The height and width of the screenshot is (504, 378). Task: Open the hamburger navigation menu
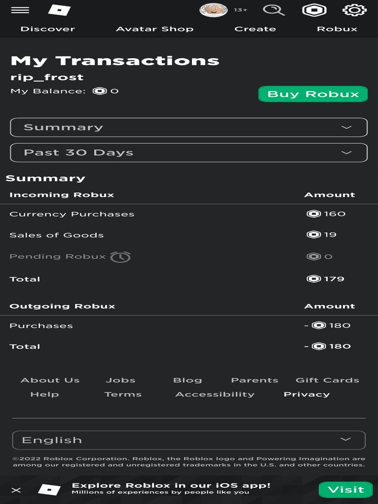click(20, 10)
